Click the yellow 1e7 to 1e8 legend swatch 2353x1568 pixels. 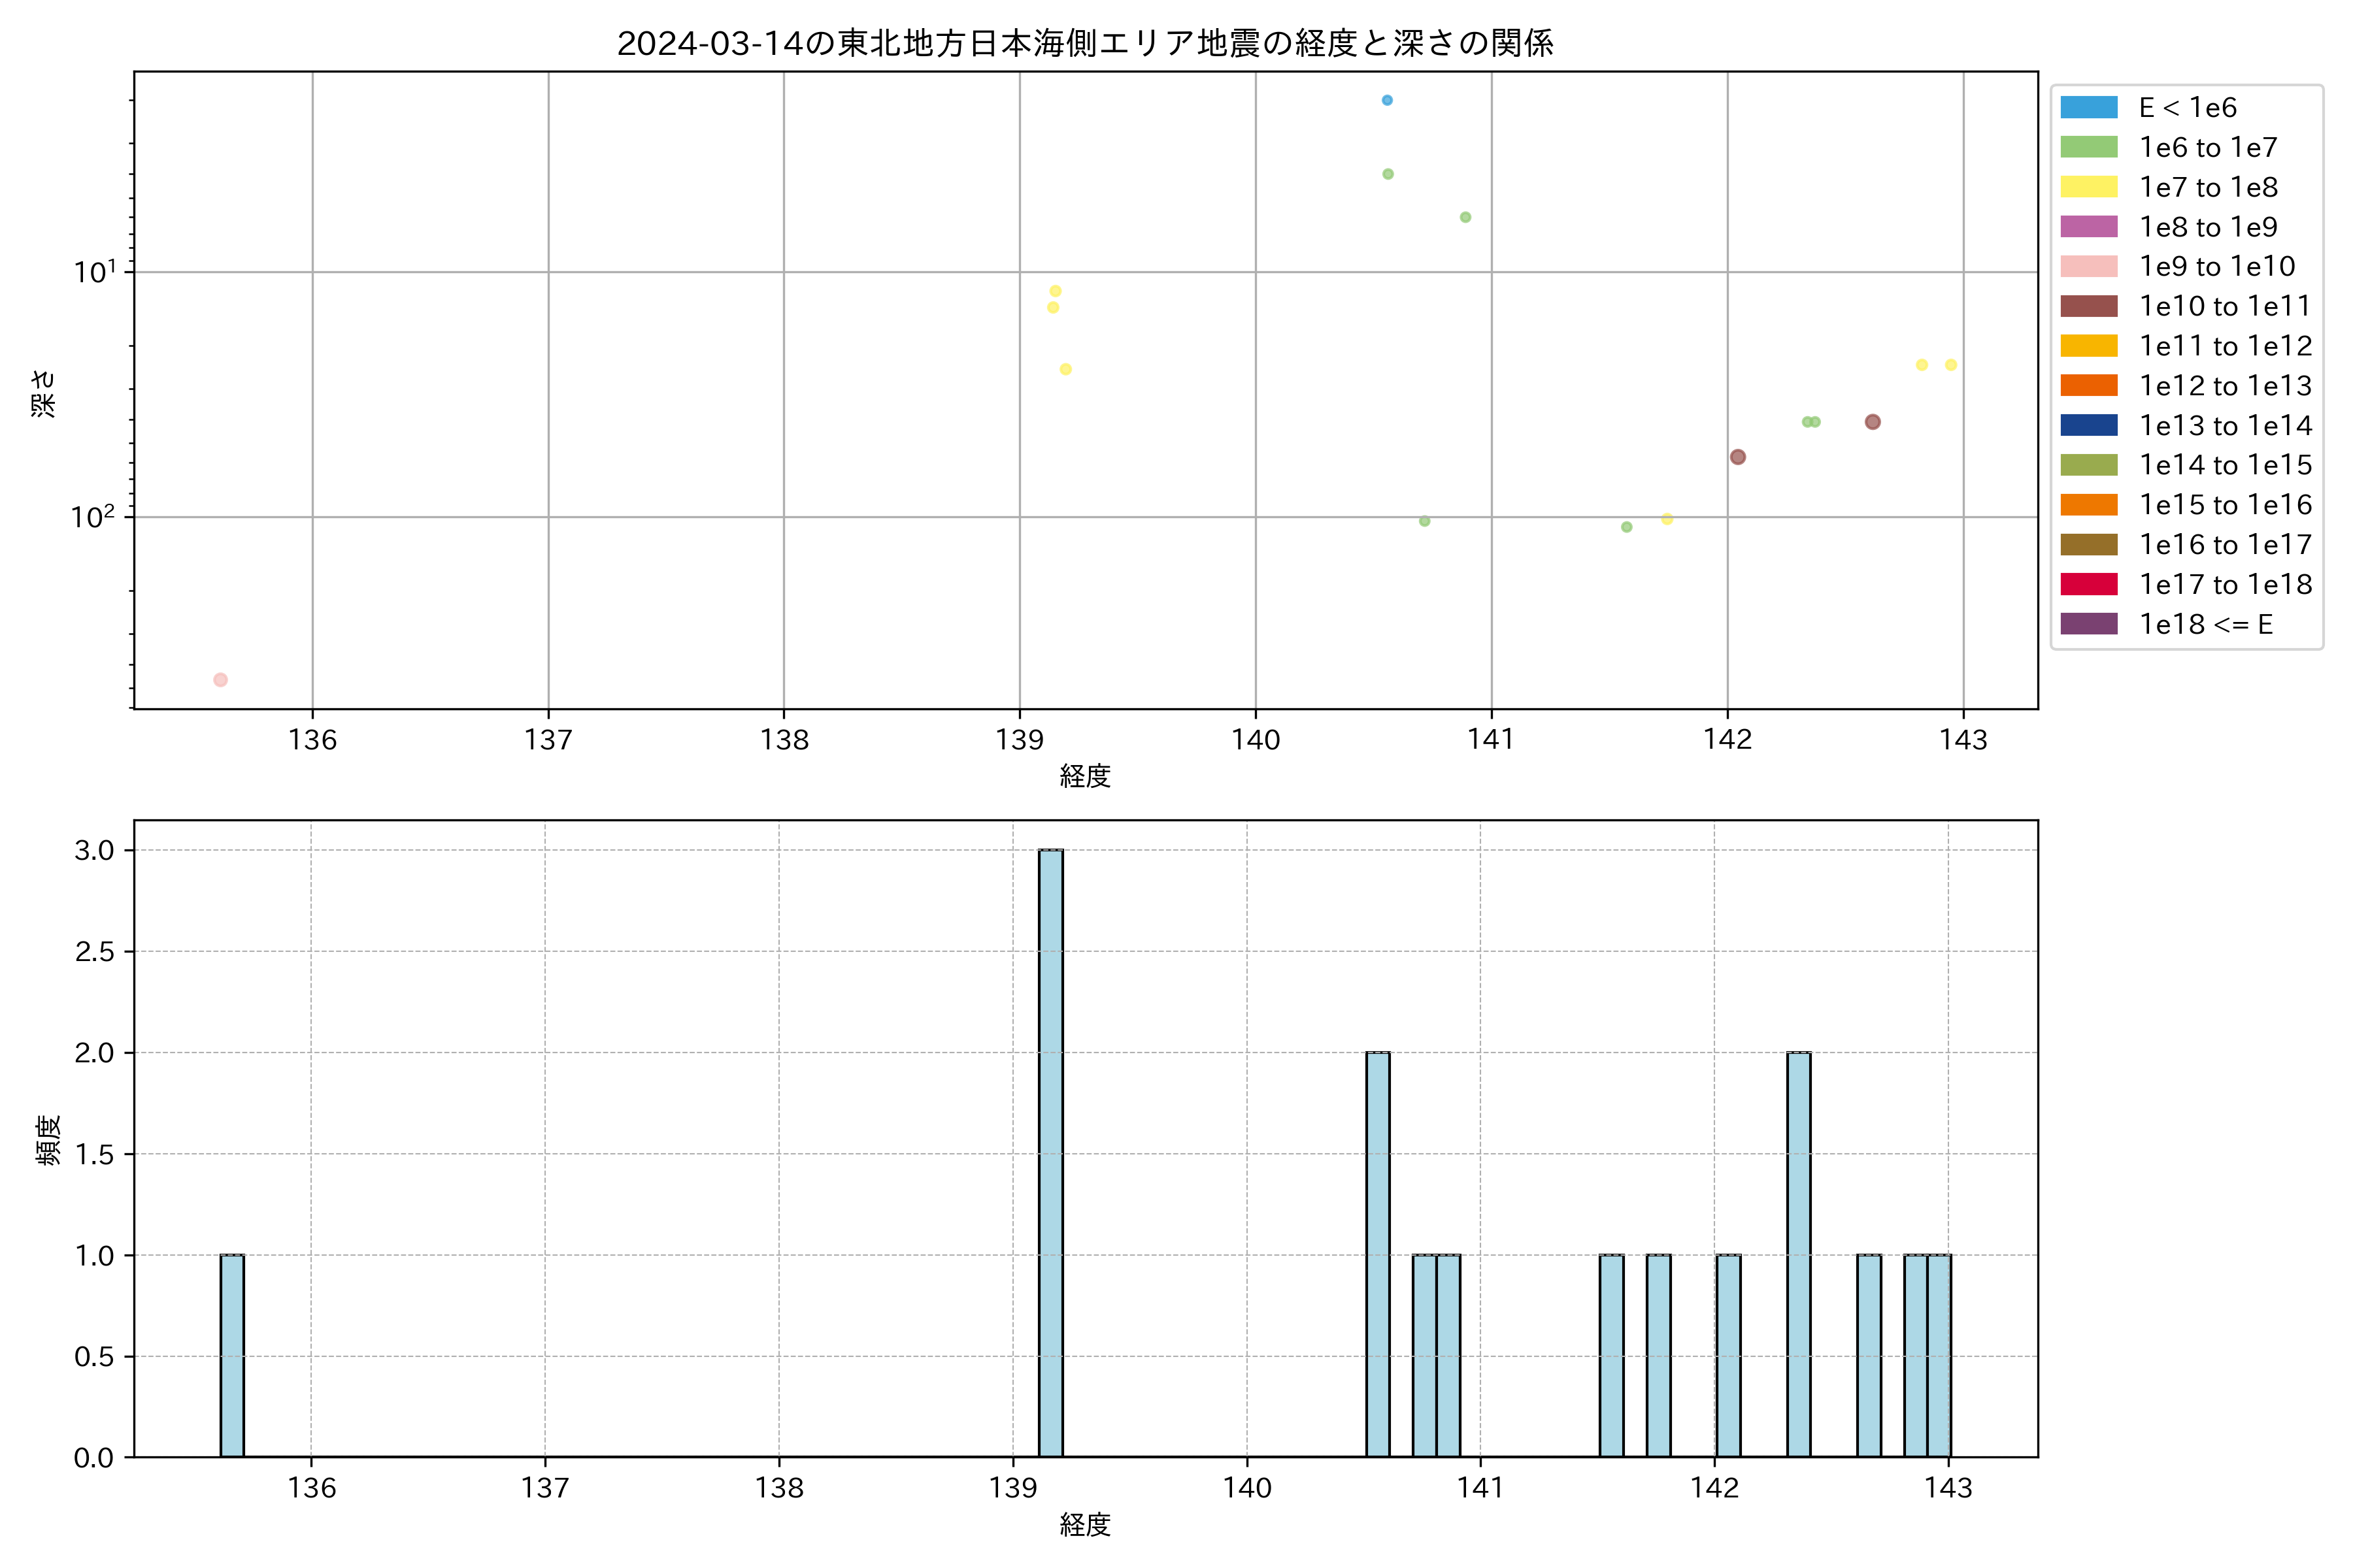(2088, 187)
